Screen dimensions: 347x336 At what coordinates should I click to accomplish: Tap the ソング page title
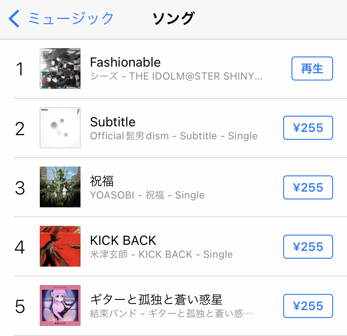pyautogui.click(x=173, y=19)
